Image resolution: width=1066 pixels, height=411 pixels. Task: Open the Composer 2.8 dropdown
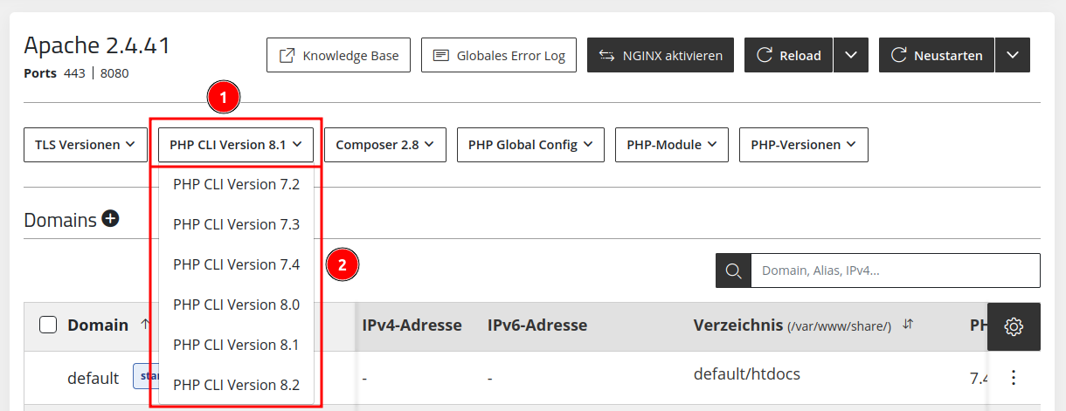coord(385,145)
